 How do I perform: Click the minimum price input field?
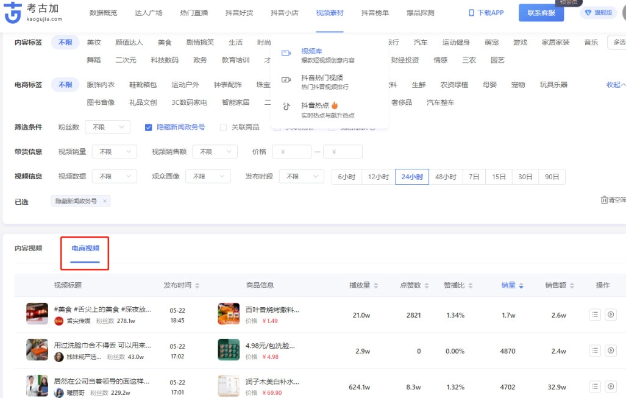tap(291, 152)
